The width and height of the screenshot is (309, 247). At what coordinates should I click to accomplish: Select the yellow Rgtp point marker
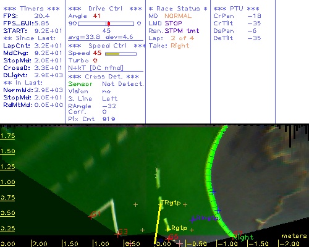[x=167, y=230]
